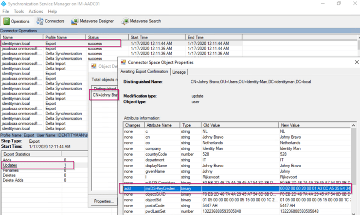Click the Synchronization Service Manager app icon
This screenshot has width=360, height=215.
coord(4,3)
